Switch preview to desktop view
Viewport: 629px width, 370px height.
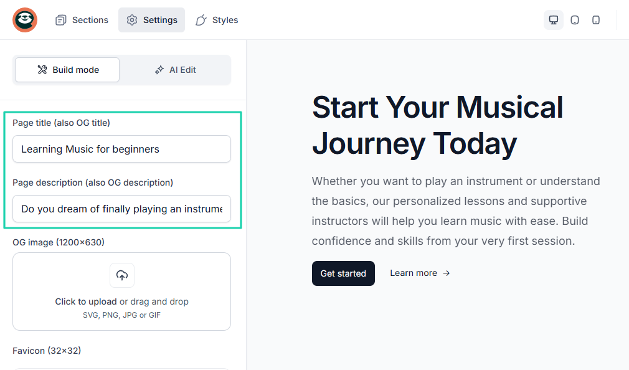(x=554, y=20)
